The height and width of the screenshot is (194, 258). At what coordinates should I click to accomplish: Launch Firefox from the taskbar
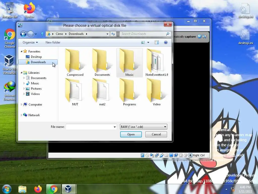(38, 189)
